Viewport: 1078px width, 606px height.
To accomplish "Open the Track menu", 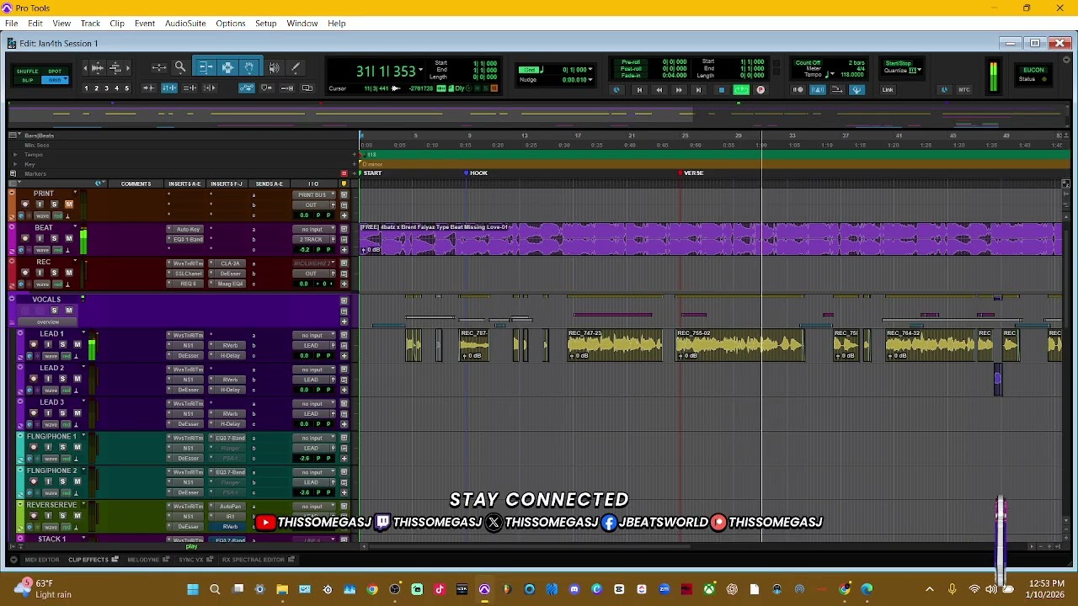I will pos(90,24).
